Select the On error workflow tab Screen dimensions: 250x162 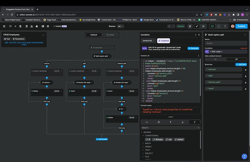111,35
